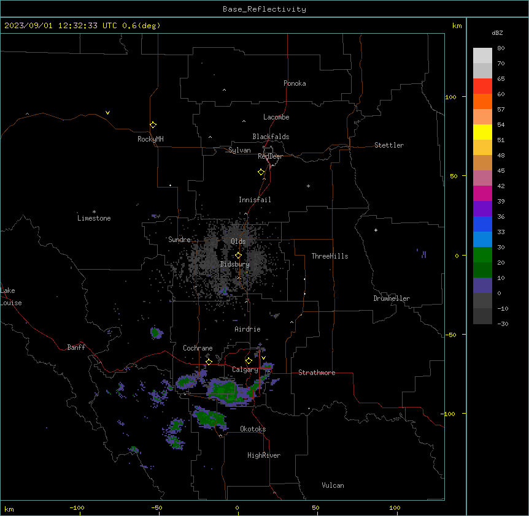Click the Olds town label
This screenshot has width=529, height=516.
pyautogui.click(x=238, y=241)
